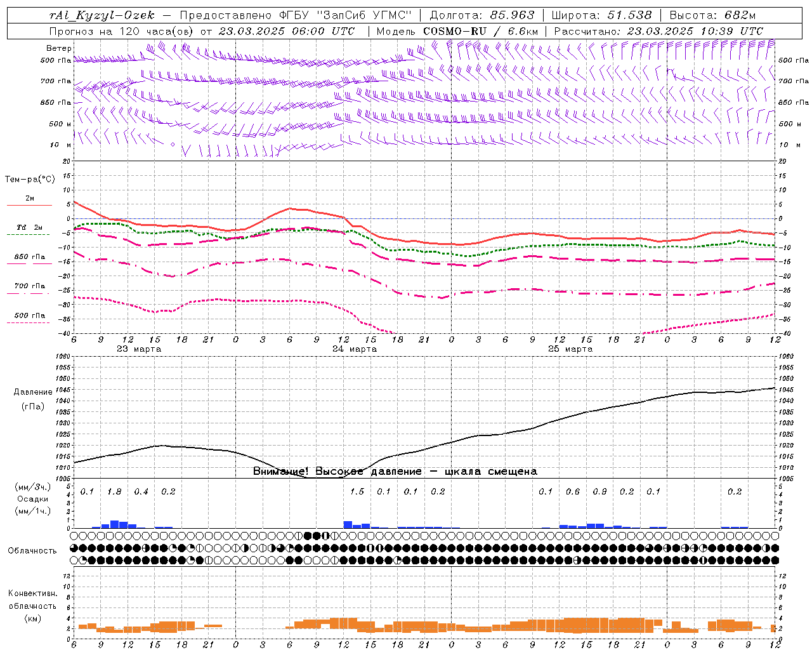The image size is (812, 650).
Task: Click the station name rAl_Kyzyl-Ozek
Action: [101, 15]
